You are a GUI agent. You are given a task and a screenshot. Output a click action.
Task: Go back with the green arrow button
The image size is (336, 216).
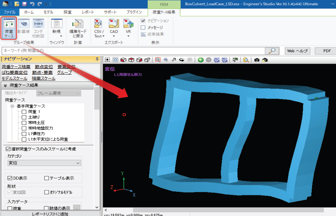201,60
